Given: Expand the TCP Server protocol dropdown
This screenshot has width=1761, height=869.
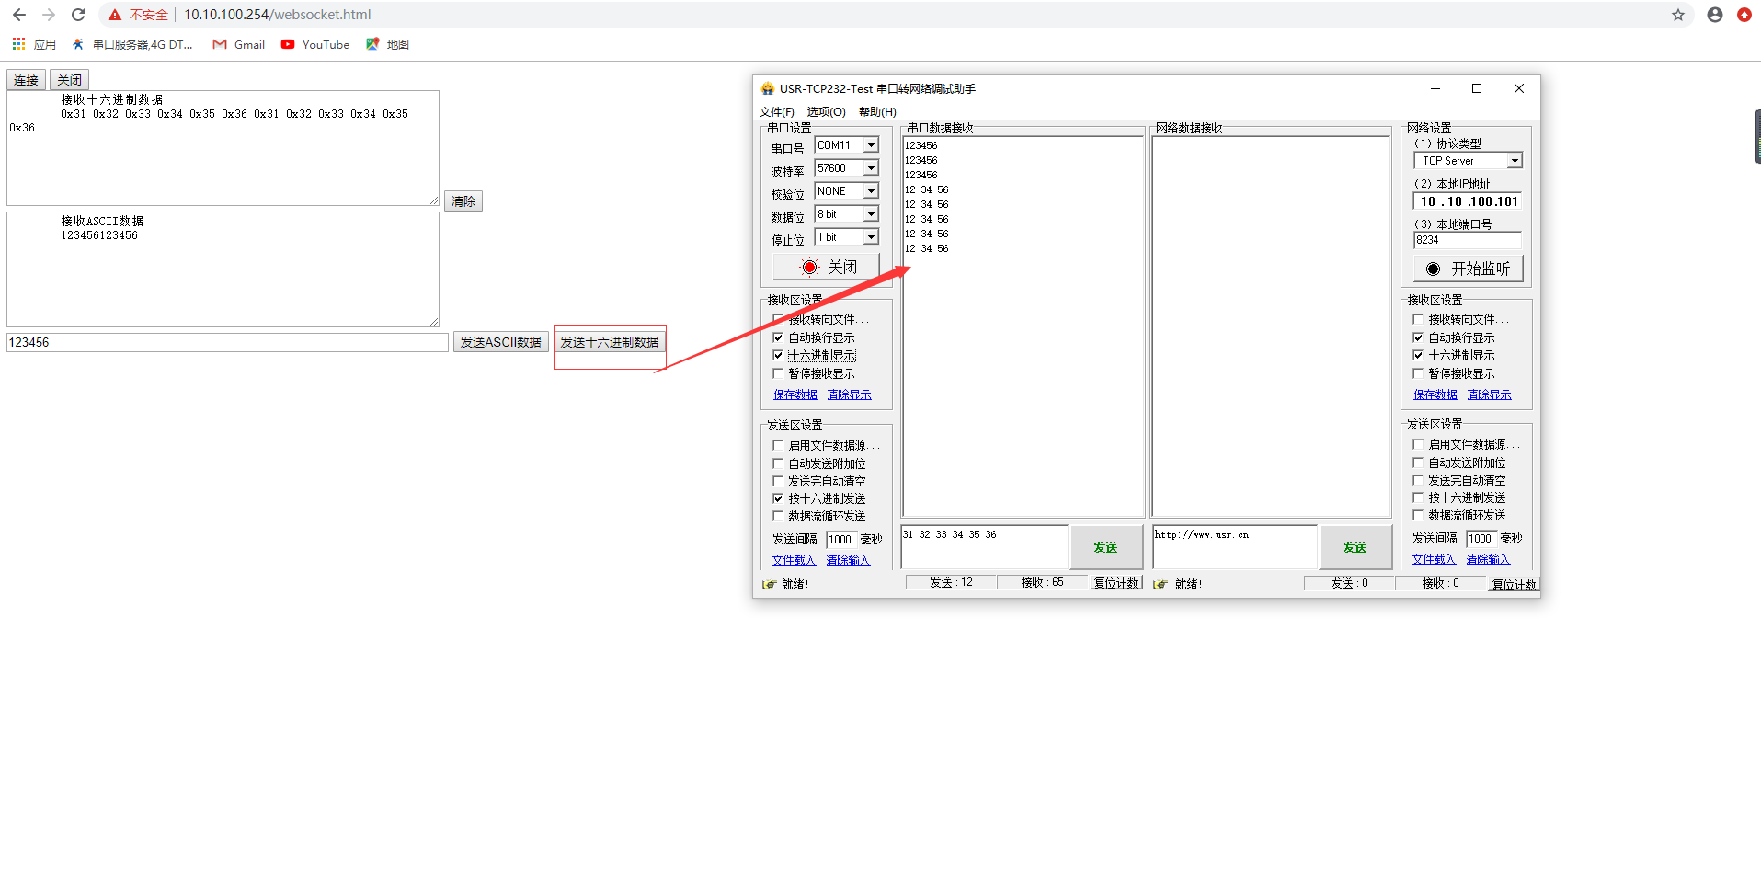Looking at the screenshot, I should tap(1514, 161).
